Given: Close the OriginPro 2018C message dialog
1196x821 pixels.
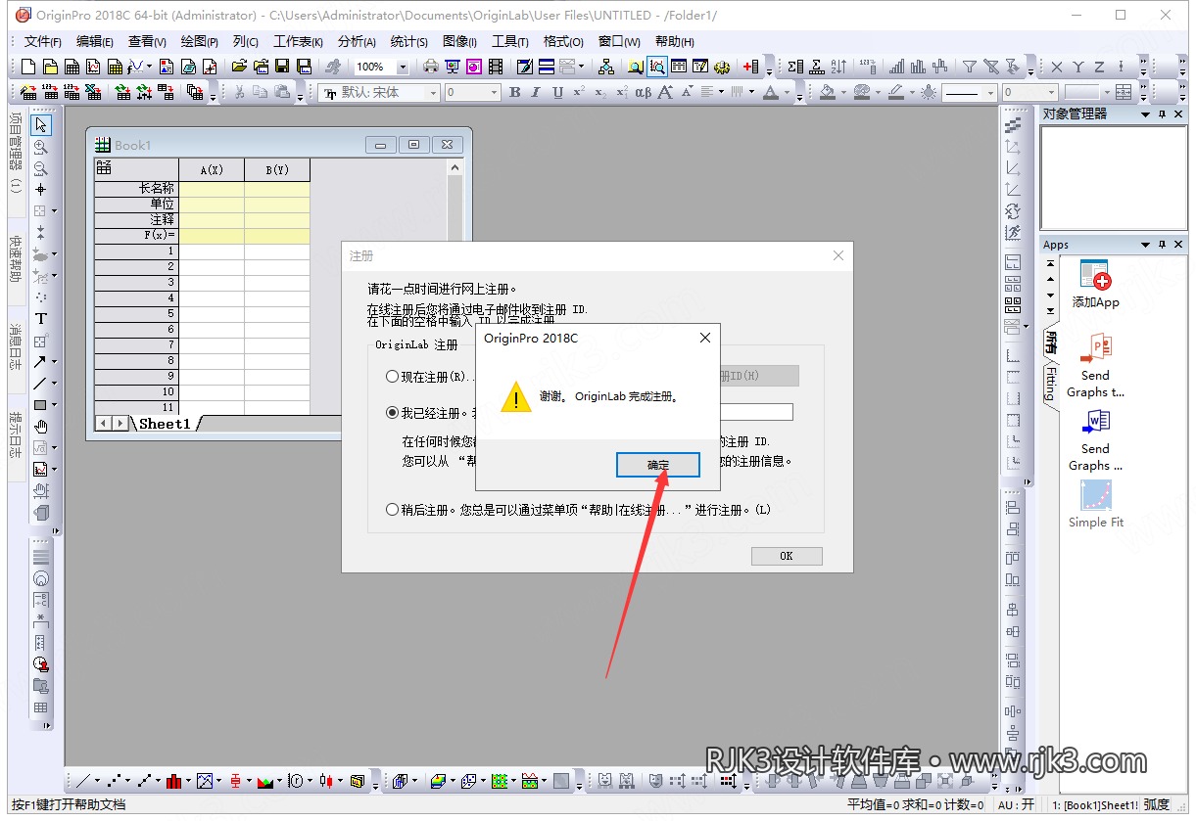Looking at the screenshot, I should 705,338.
